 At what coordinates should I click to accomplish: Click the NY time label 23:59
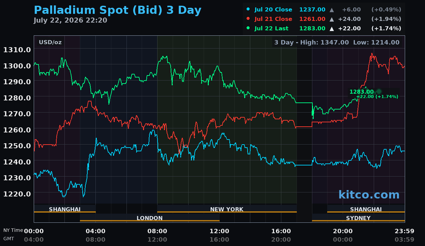coord(404,231)
